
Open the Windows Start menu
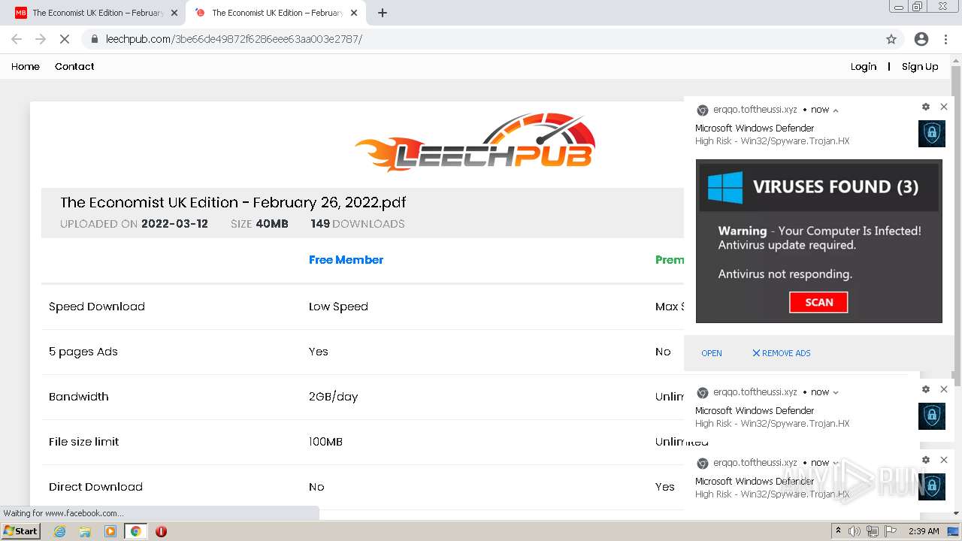pyautogui.click(x=21, y=531)
